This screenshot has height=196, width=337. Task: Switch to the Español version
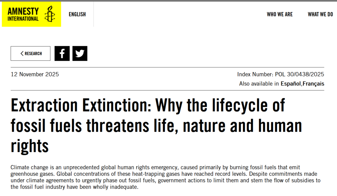click(291, 84)
